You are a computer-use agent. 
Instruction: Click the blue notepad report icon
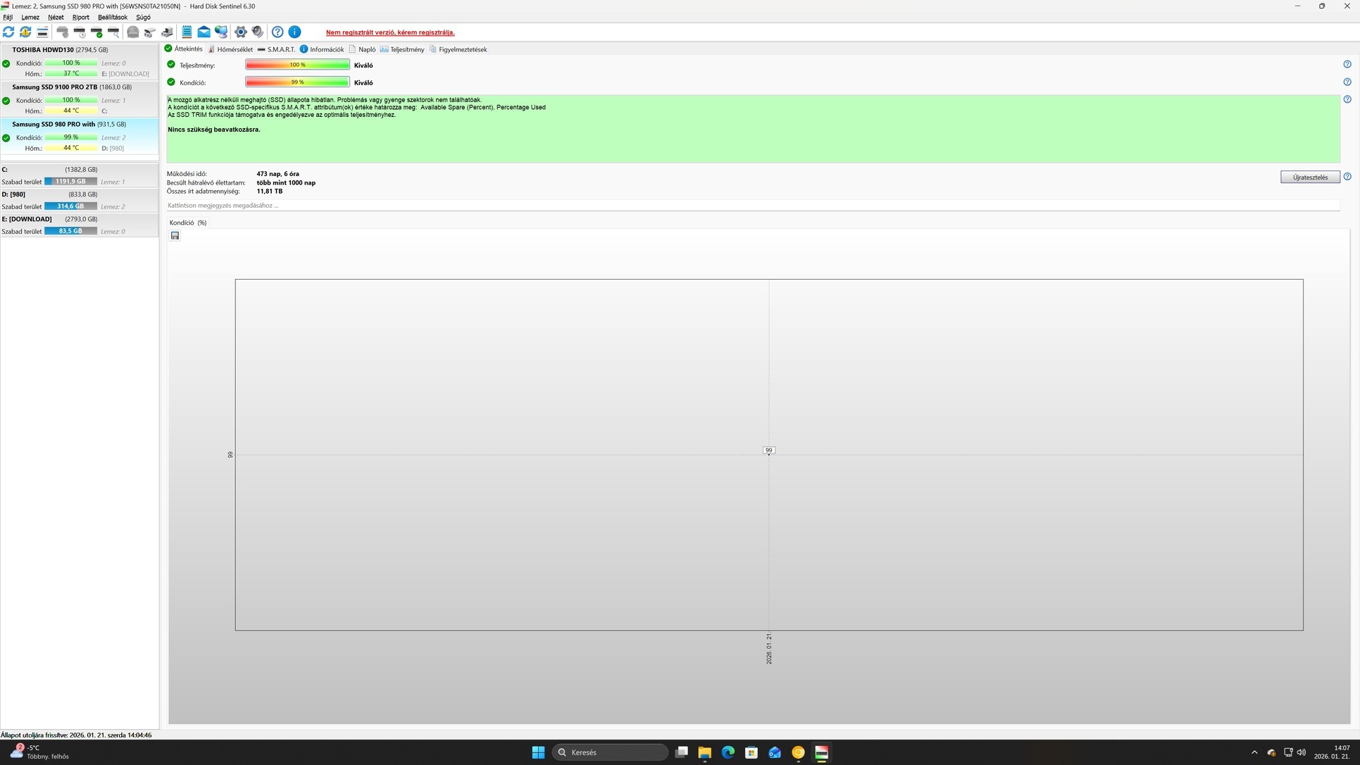(187, 32)
